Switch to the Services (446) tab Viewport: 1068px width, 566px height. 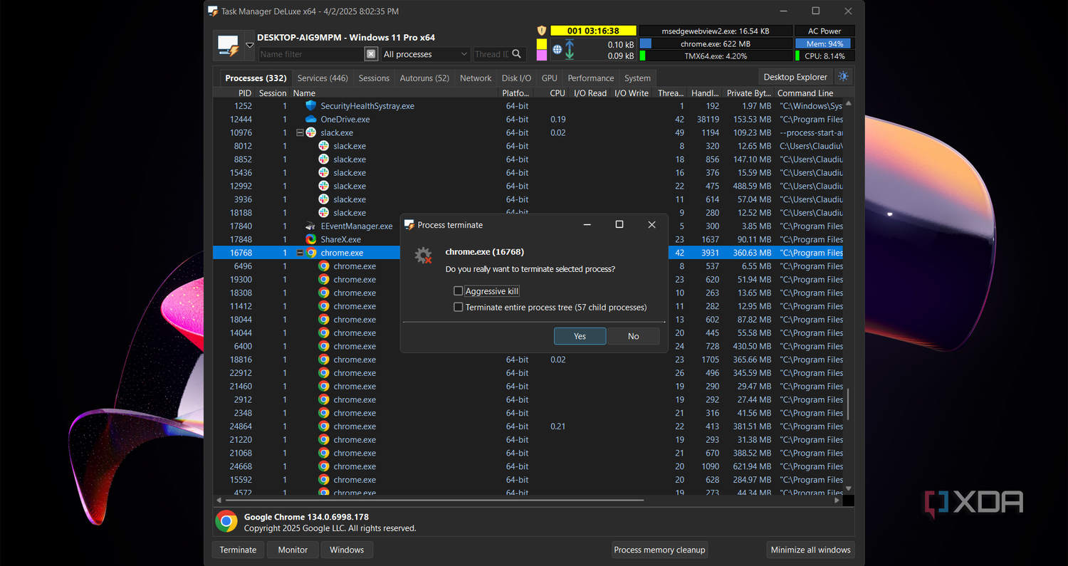[x=323, y=78]
